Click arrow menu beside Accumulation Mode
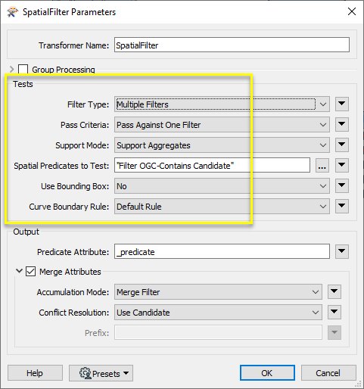This screenshot has height=389, width=364. (334, 292)
